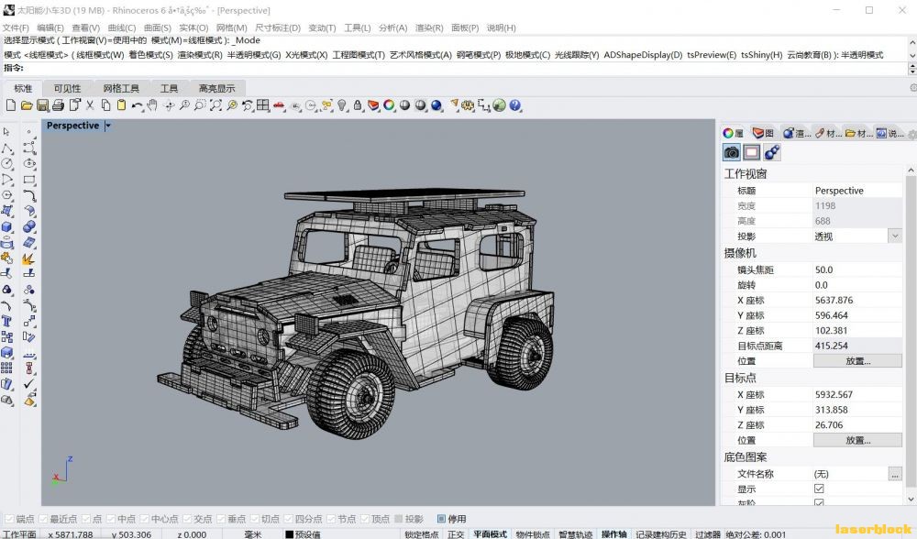This screenshot has height=539, width=917.
Task: Click the blue render sphere icon
Action: point(436,105)
